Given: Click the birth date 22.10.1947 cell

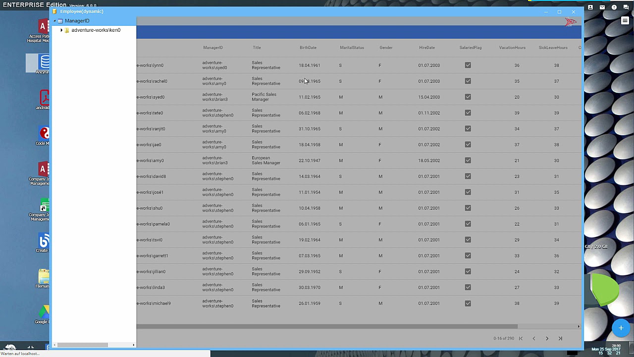Looking at the screenshot, I should pos(310,161).
